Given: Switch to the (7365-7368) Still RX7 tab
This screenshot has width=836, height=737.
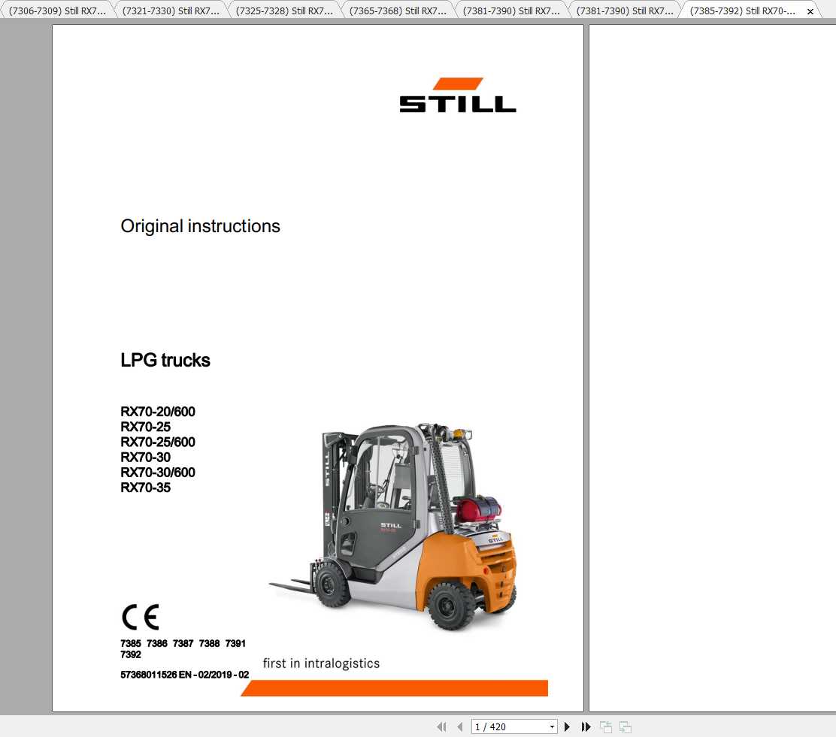Looking at the screenshot, I should 397,11.
